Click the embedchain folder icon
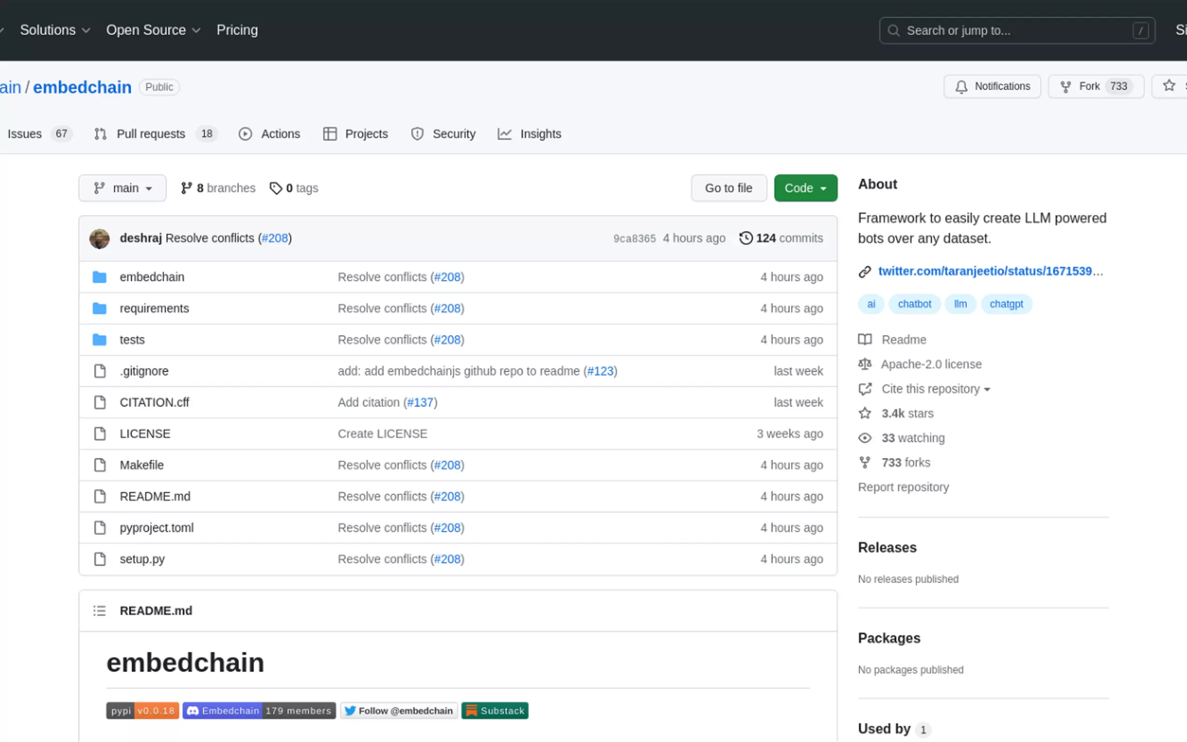The height and width of the screenshot is (742, 1187). 100,277
